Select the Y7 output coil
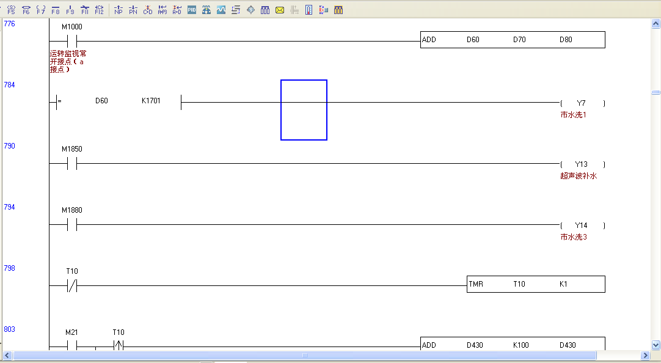Image resolution: width=661 pixels, height=363 pixels. click(582, 103)
